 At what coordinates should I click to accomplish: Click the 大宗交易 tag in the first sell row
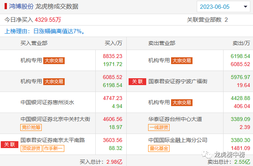181,60
